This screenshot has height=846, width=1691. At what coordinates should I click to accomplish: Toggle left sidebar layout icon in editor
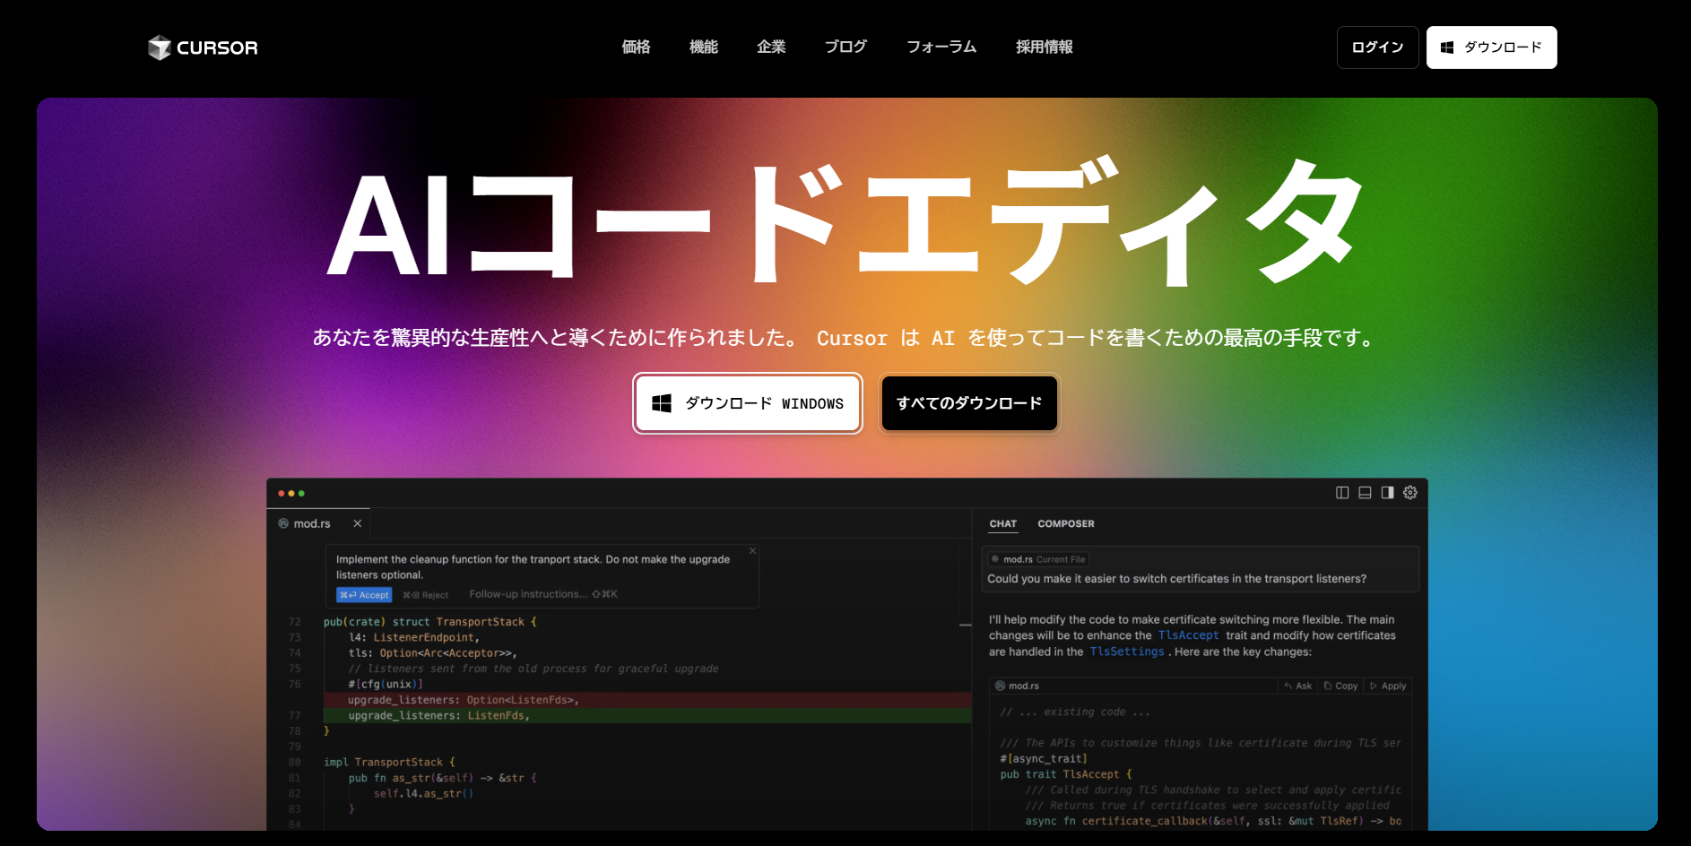coord(1342,493)
